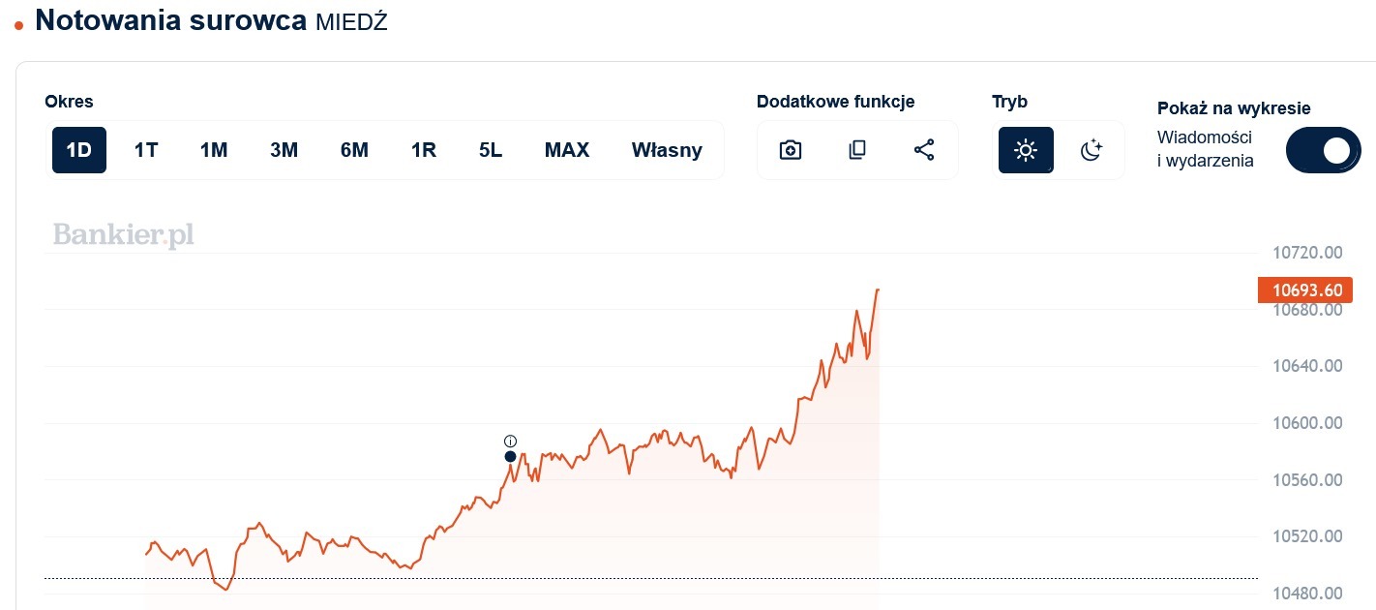This screenshot has height=610, width=1376.
Task: Switch chart to 1M period
Action: [x=214, y=150]
